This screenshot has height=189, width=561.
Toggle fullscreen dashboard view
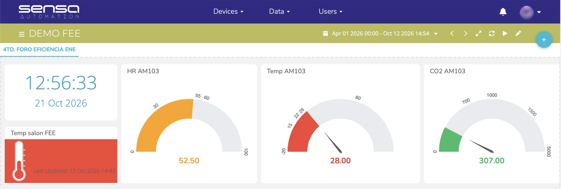coord(478,33)
